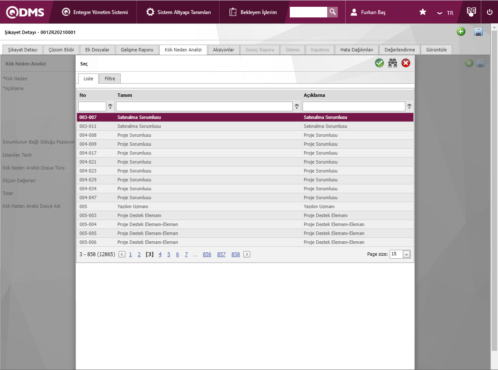
Task: Click the floppy disk save icon
Action: coord(478,32)
